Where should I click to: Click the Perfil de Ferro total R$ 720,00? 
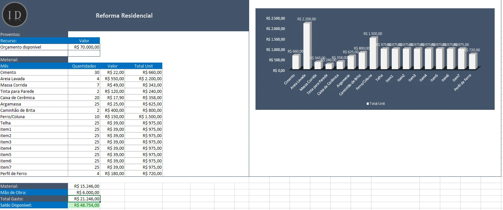click(144, 173)
